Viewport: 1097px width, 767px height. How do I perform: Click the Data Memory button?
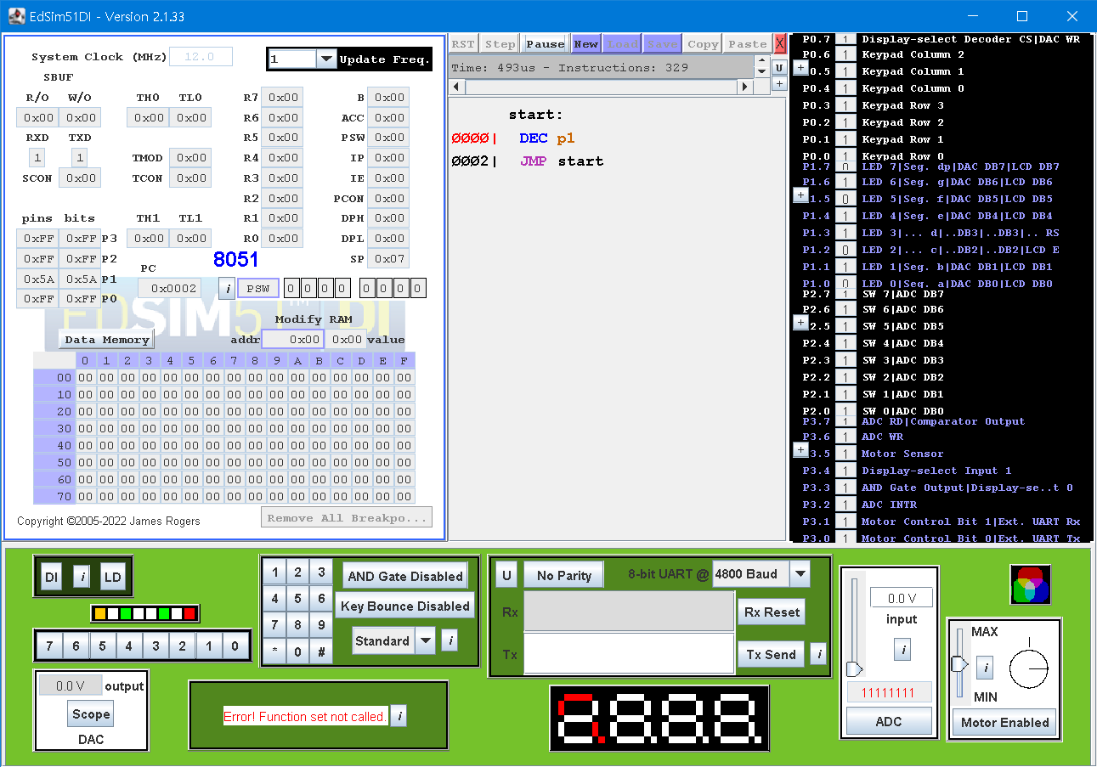tap(107, 340)
